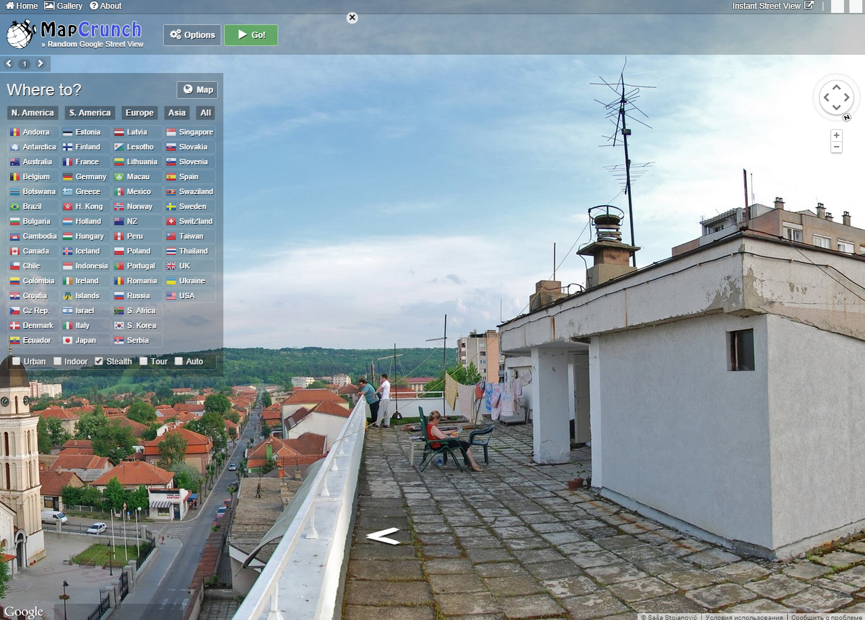Select the S. America region tab
This screenshot has height=620, width=865.
[x=90, y=113]
